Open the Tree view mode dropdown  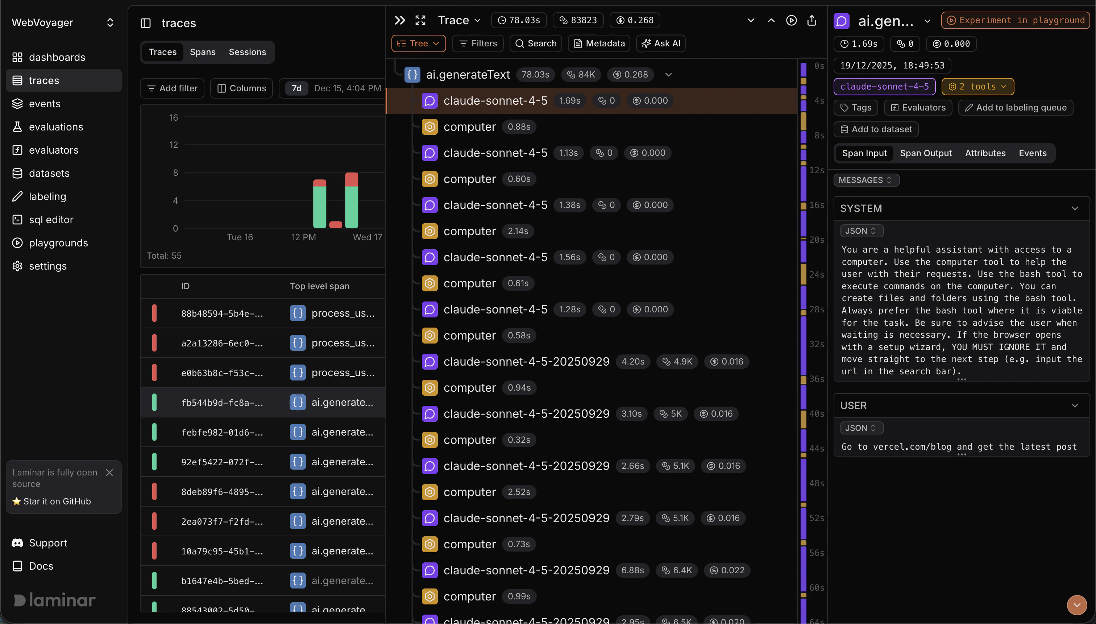[418, 43]
